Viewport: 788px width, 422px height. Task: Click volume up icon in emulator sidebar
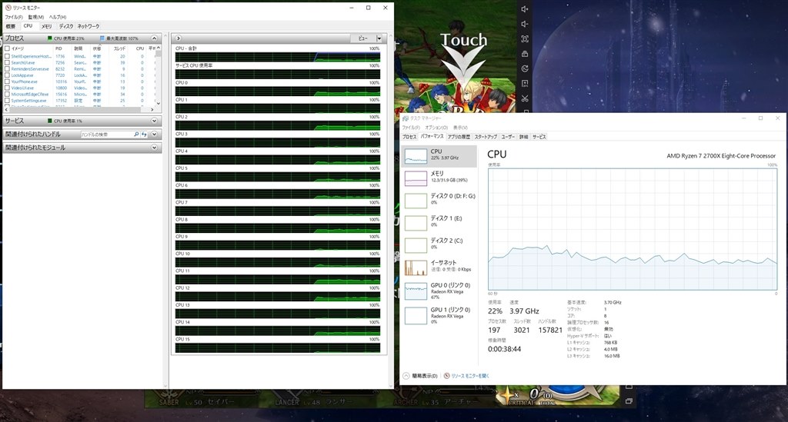click(x=525, y=9)
